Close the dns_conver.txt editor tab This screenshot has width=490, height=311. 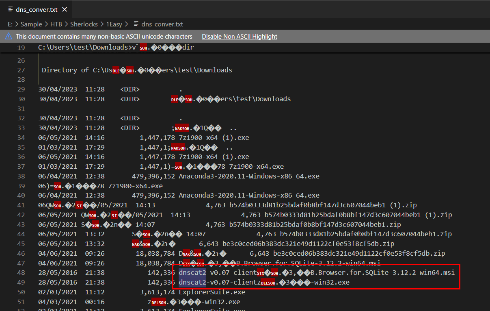65,9
